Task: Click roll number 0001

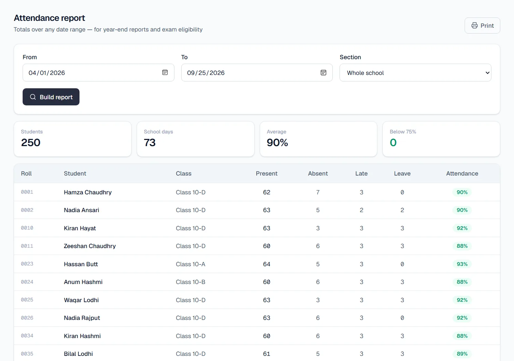Action: pos(27,192)
